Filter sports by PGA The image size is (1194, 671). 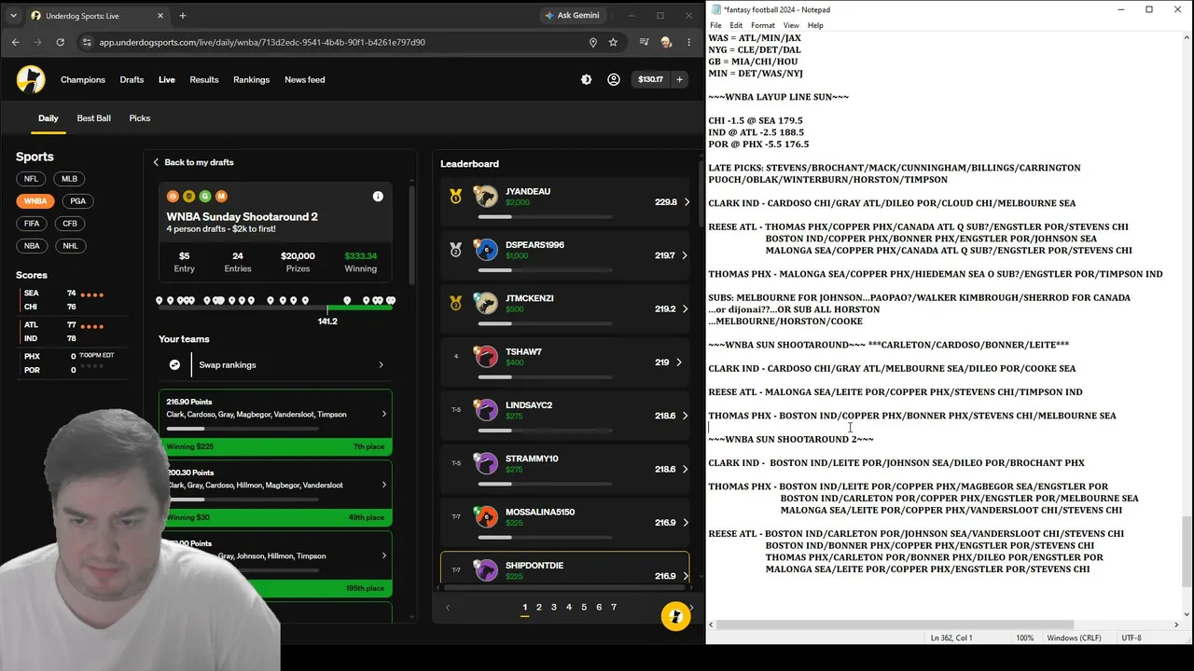(77, 201)
